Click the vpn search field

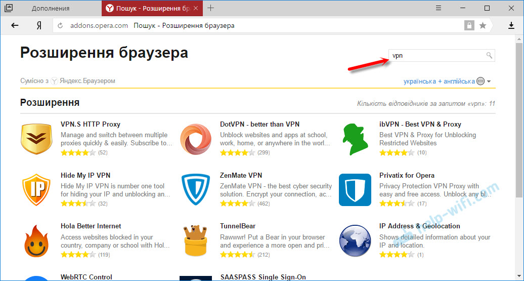(x=442, y=56)
